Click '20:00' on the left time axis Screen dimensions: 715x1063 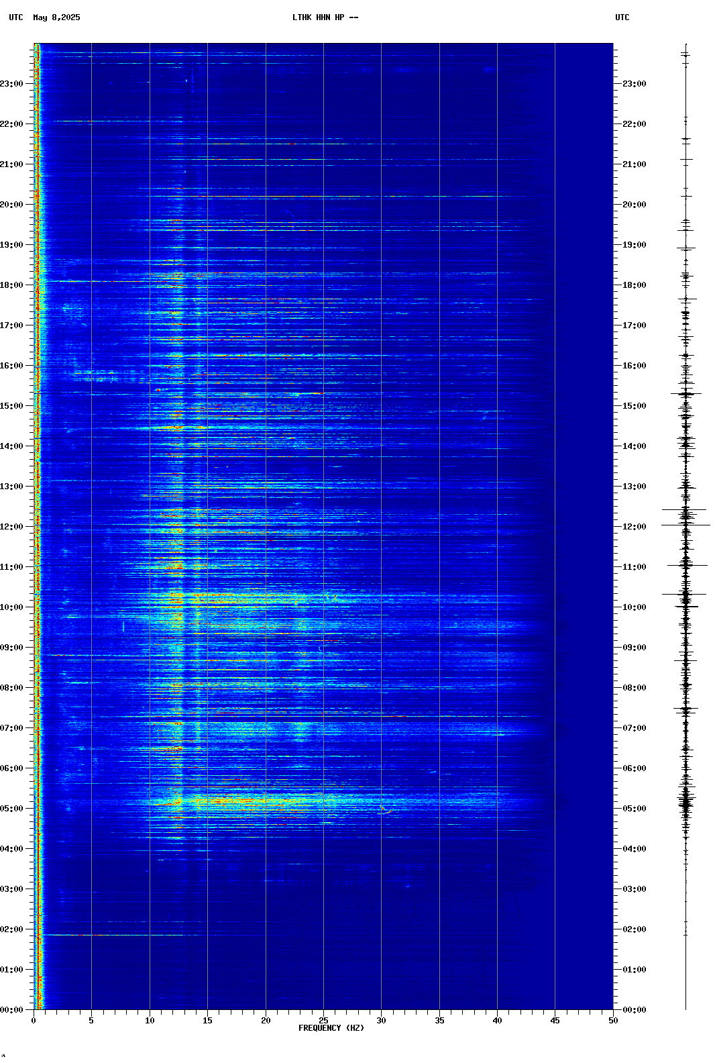coord(11,205)
